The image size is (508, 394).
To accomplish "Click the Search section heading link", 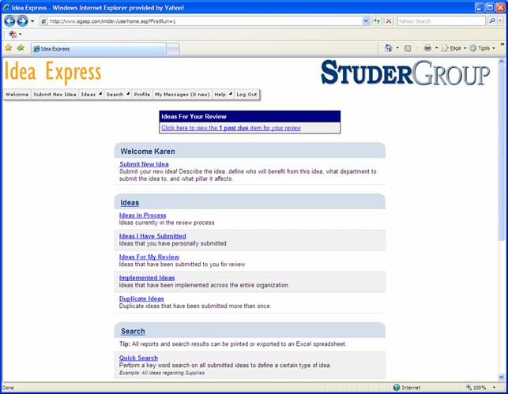I will 133,331.
